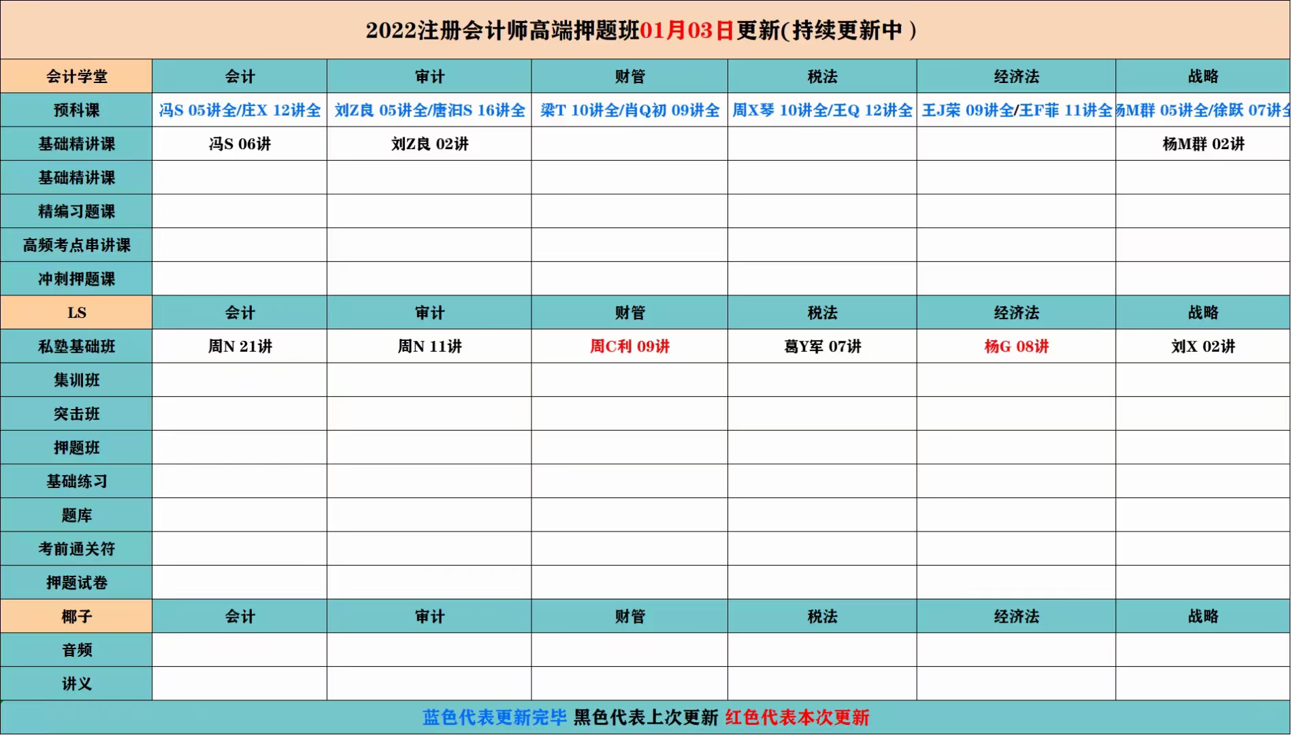The image size is (1291, 735).
Task: Select the 椰子 section header cell
Action: (76, 617)
